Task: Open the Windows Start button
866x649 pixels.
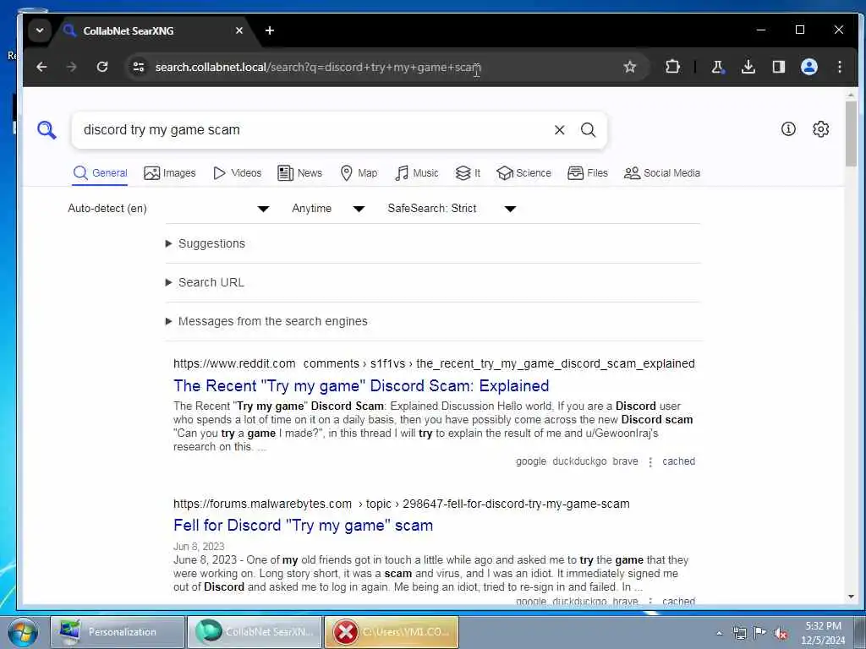Action: tap(23, 632)
